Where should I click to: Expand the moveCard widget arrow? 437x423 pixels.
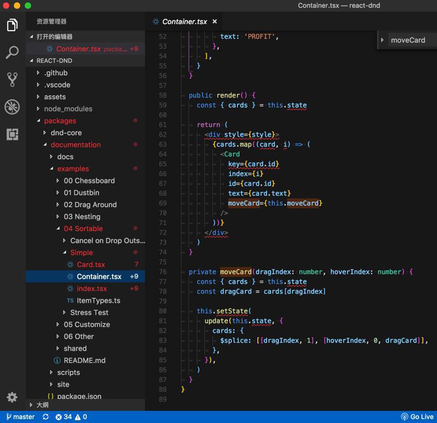pyautogui.click(x=383, y=40)
